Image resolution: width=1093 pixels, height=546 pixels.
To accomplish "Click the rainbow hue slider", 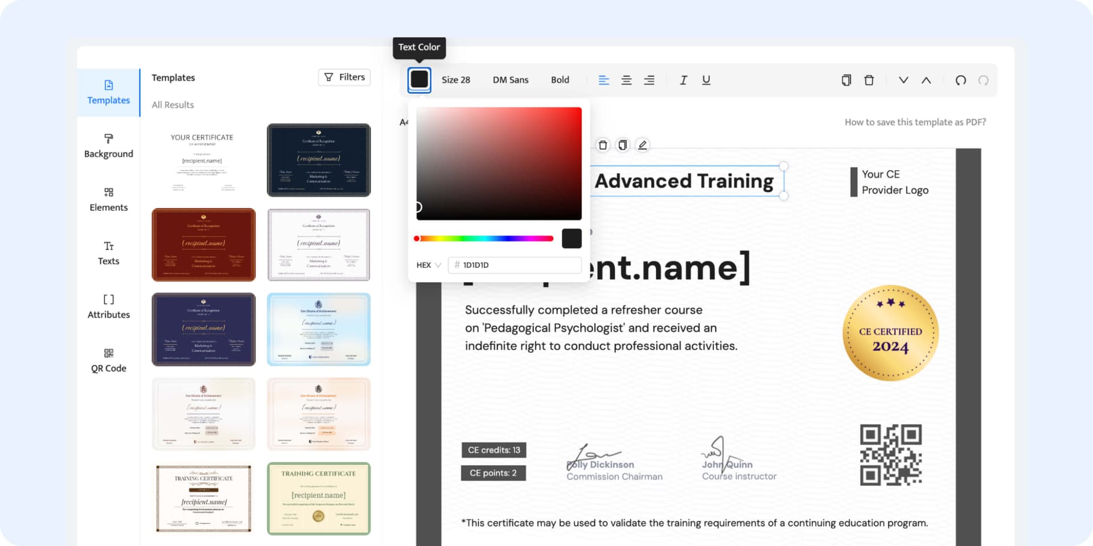I will 484,239.
